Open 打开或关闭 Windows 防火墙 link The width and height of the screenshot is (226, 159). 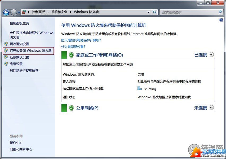tap(30, 50)
